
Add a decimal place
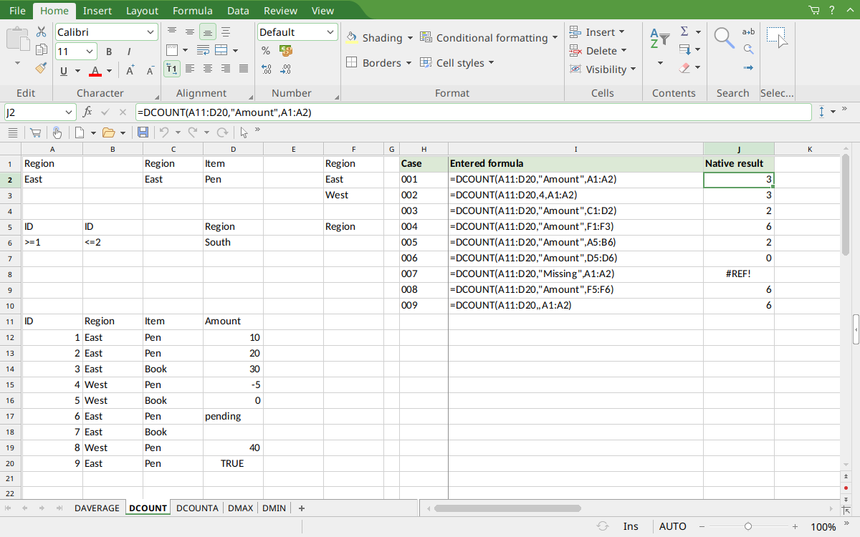tap(266, 69)
